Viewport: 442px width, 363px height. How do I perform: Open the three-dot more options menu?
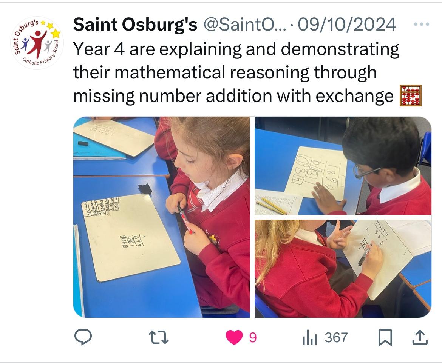[422, 24]
